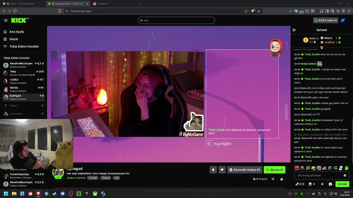353x198 pixels.
Task: Follow the channel with heart button
Action: [222, 170]
